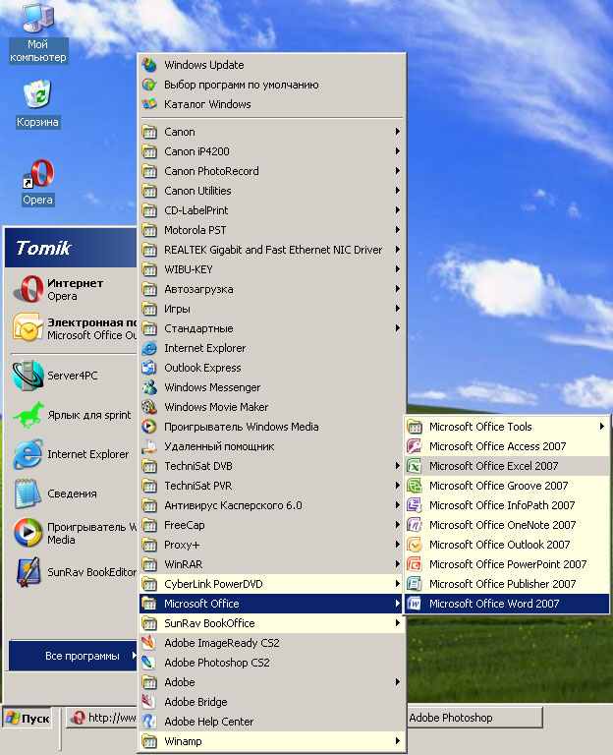Open Сведения in the Start menu
Viewport: 613px width, 755px height.
tap(72, 494)
